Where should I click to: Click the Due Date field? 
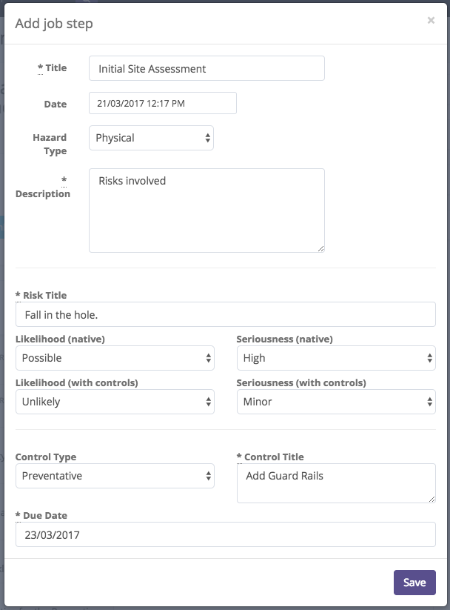click(225, 534)
